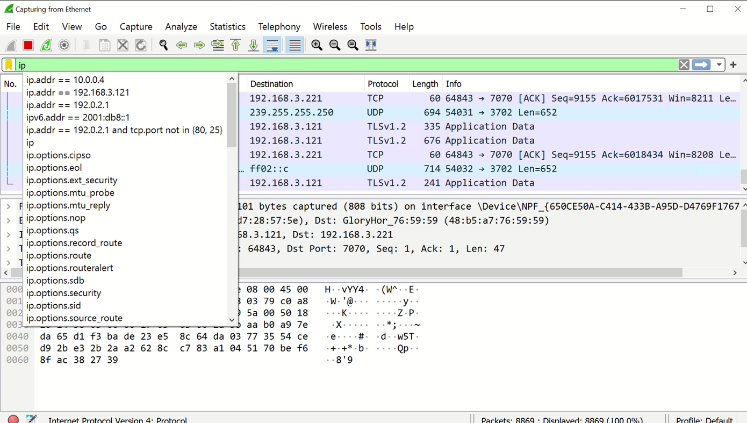Reset text to normal size
Viewport: 747px width, 423px height.
coord(353,45)
